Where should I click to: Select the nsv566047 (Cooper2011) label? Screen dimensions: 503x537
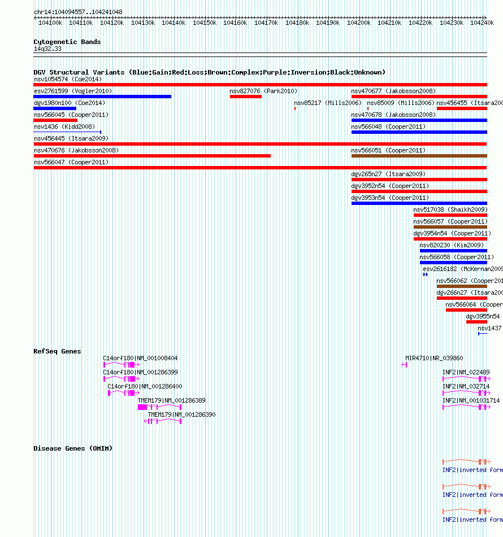(71, 162)
